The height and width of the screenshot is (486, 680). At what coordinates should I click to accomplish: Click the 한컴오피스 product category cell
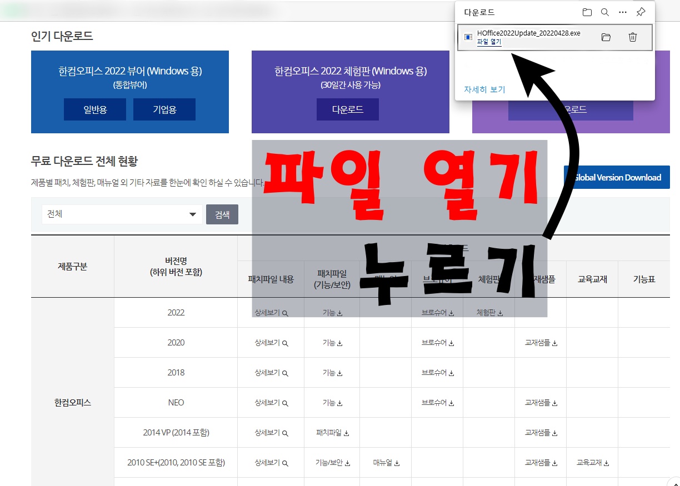pyautogui.click(x=73, y=403)
